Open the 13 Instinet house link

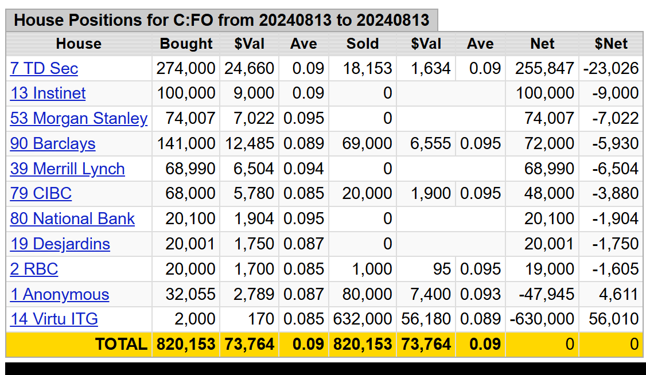(48, 93)
